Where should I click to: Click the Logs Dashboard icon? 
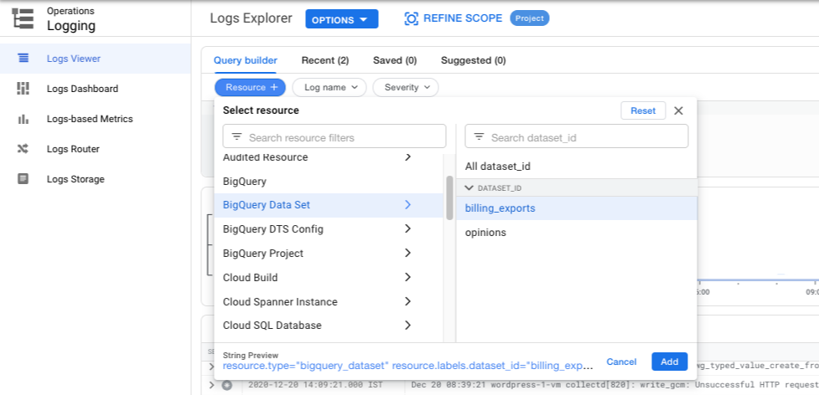tap(23, 89)
